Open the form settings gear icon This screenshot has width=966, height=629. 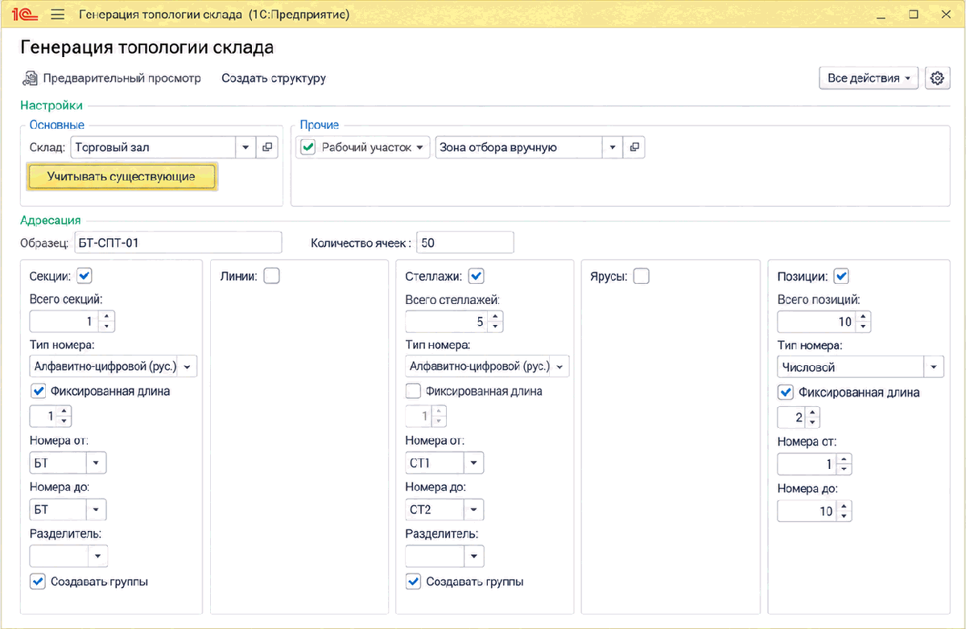coord(937,78)
